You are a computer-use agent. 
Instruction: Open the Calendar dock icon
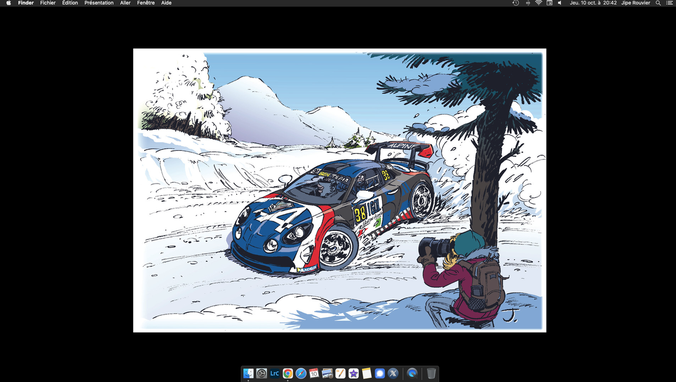point(314,374)
